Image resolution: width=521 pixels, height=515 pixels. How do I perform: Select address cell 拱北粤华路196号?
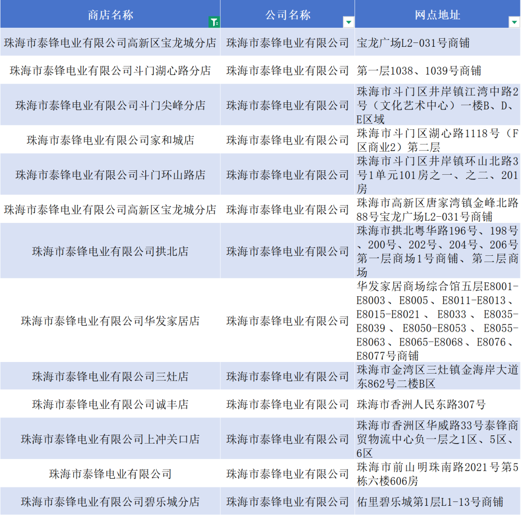(x=437, y=251)
